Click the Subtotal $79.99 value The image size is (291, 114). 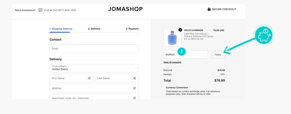click(221, 70)
